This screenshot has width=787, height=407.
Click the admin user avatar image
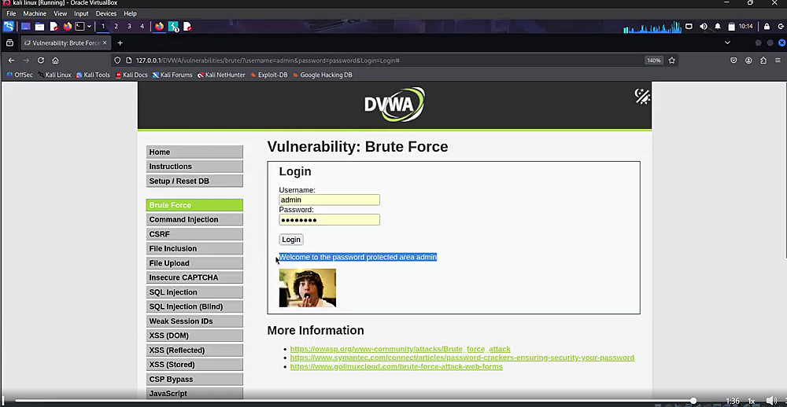click(308, 288)
